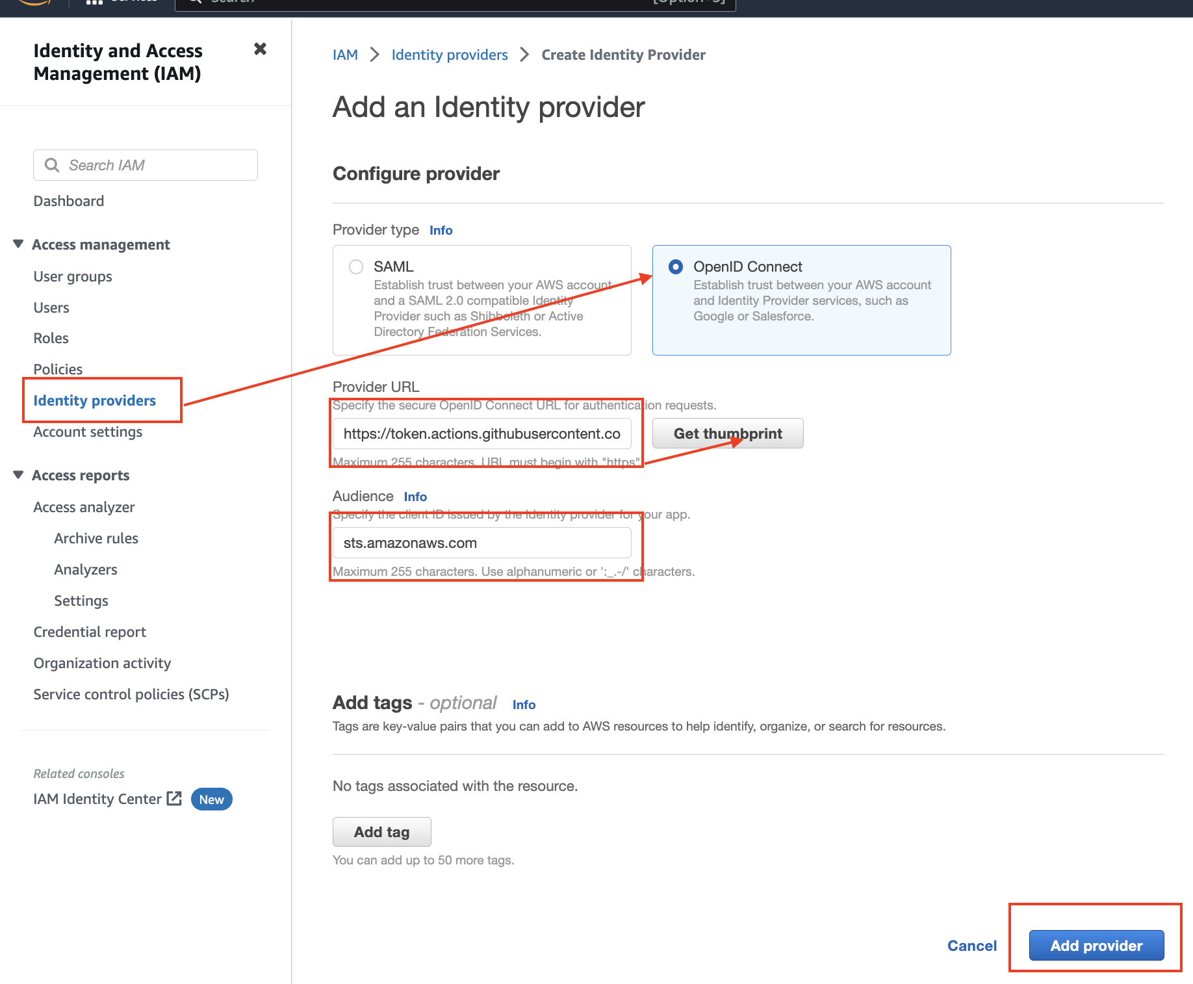This screenshot has width=1193, height=984.
Task: Click the top navigation search bar
Action: 455,4
